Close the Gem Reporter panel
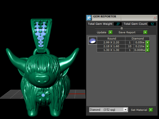Viewport: 159px width, 119px height. (155, 18)
